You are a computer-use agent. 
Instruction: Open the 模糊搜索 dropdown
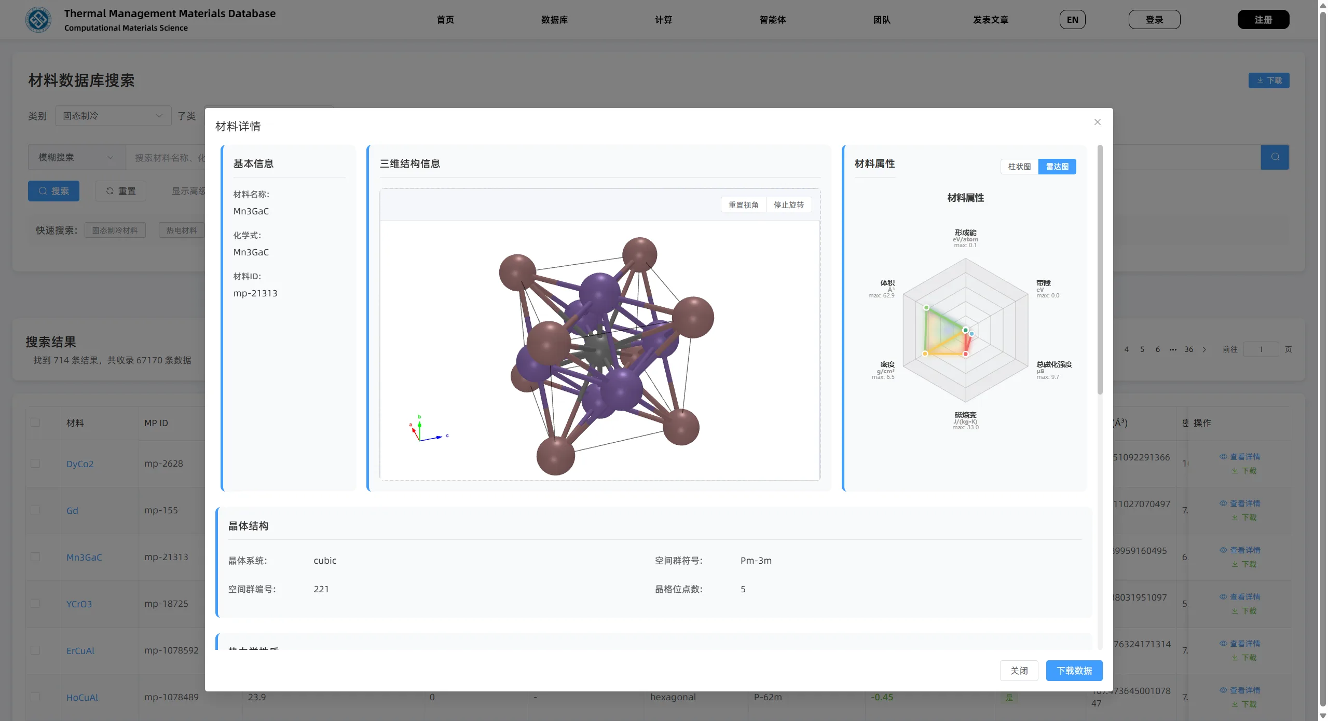click(76, 157)
